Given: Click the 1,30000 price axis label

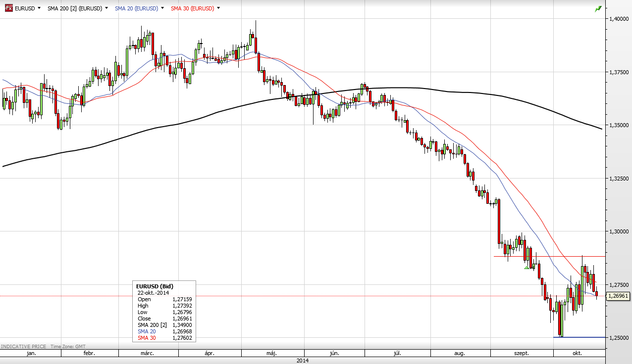Looking at the screenshot, I should click(619, 231).
